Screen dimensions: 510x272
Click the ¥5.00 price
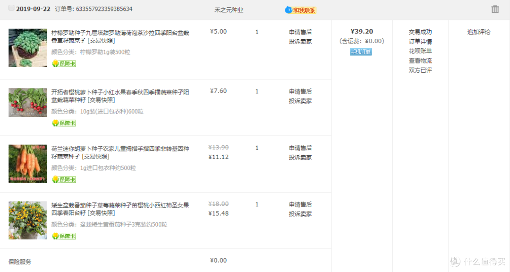[x=218, y=31]
